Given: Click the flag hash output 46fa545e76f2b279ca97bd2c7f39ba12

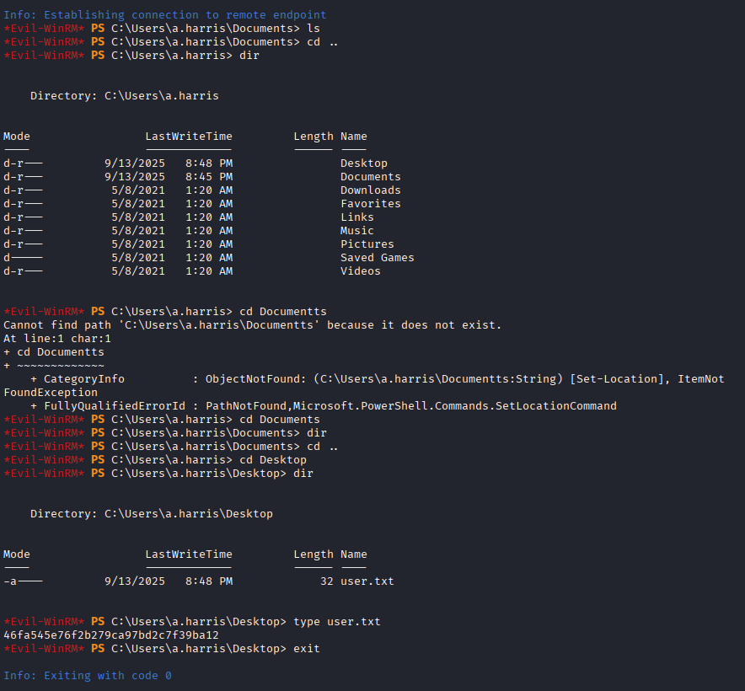Looking at the screenshot, I should click(110, 635).
